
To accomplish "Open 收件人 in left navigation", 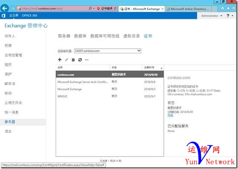I will (10, 36).
